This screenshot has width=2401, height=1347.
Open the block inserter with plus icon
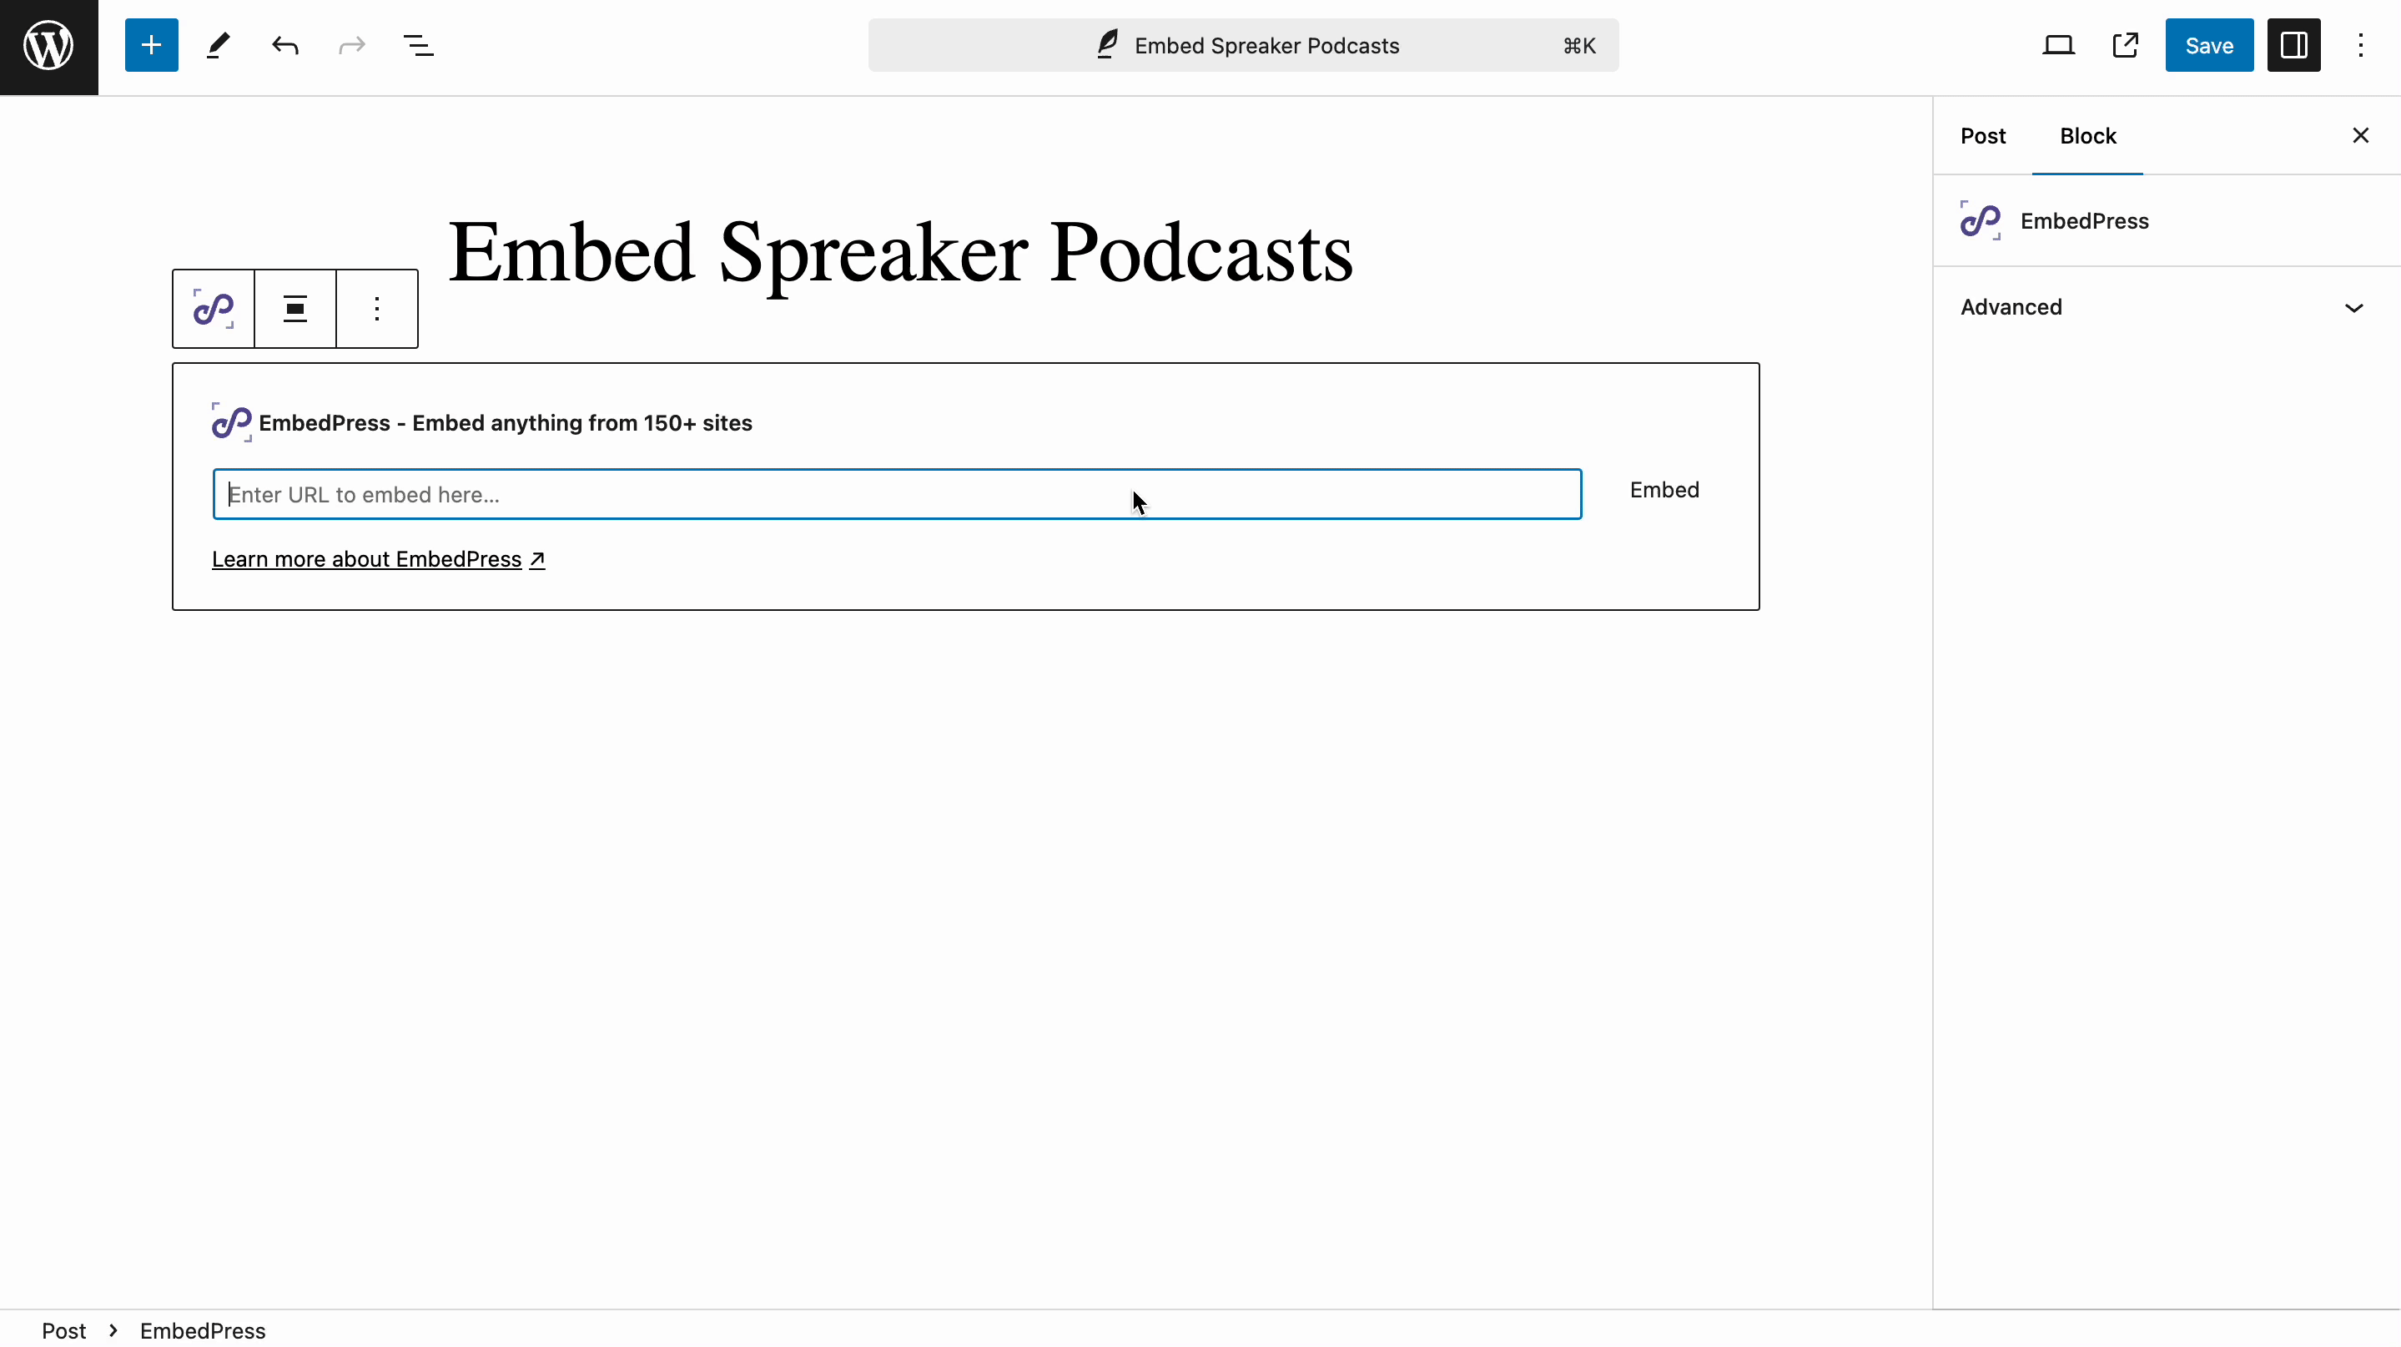point(150,44)
